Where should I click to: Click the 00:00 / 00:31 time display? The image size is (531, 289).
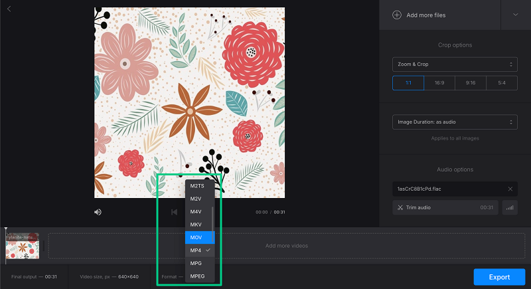tap(270, 212)
